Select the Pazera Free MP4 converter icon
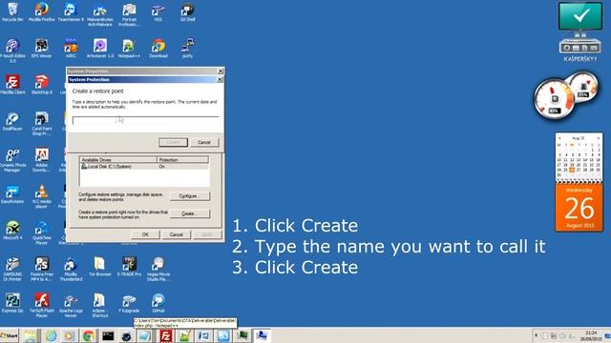The height and width of the screenshot is (343, 611). click(x=42, y=269)
